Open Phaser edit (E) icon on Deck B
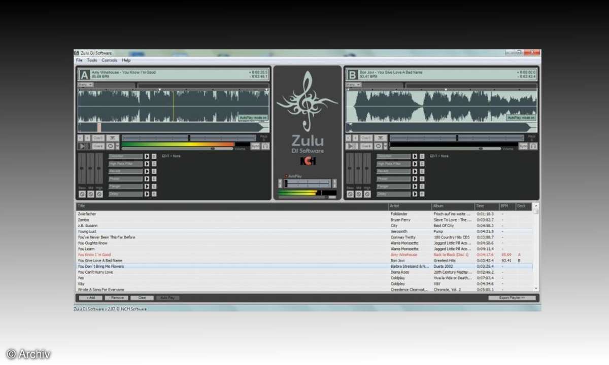Image resolution: width=609 pixels, height=365 pixels. 422,179
